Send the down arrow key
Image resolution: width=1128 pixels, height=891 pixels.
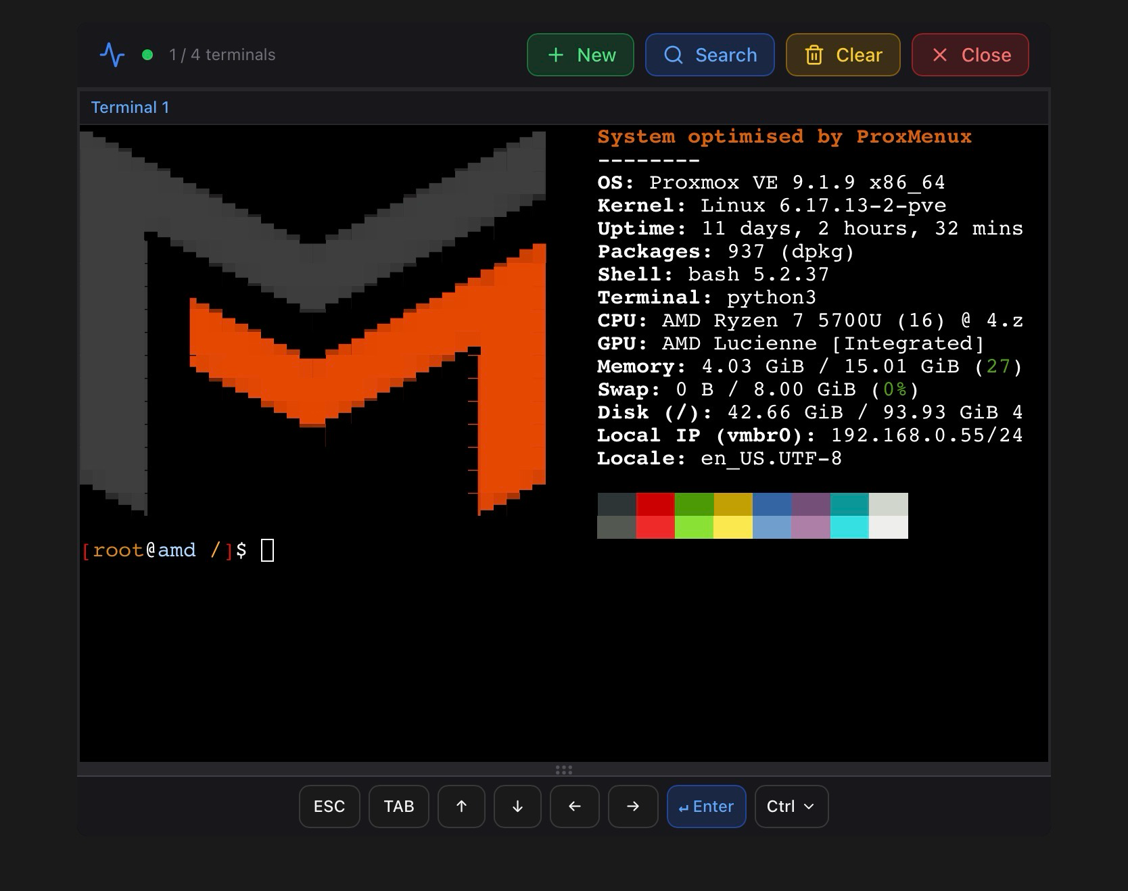[517, 806]
